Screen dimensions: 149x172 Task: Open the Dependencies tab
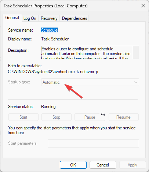(74, 18)
